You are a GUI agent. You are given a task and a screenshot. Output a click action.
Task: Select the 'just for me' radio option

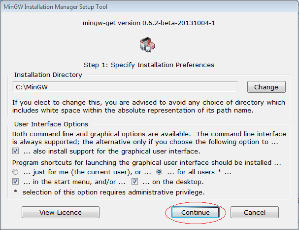15,172
